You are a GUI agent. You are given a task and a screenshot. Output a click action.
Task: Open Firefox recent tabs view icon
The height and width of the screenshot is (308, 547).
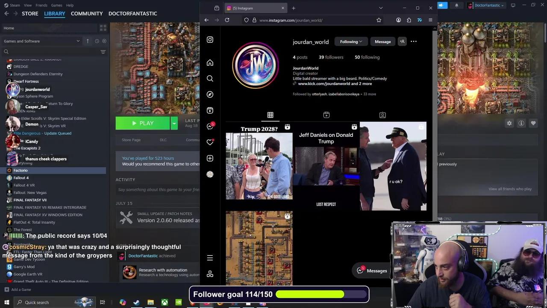[x=217, y=8]
